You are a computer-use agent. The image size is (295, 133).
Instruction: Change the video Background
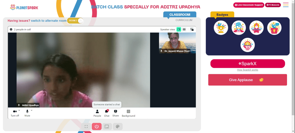(128, 114)
